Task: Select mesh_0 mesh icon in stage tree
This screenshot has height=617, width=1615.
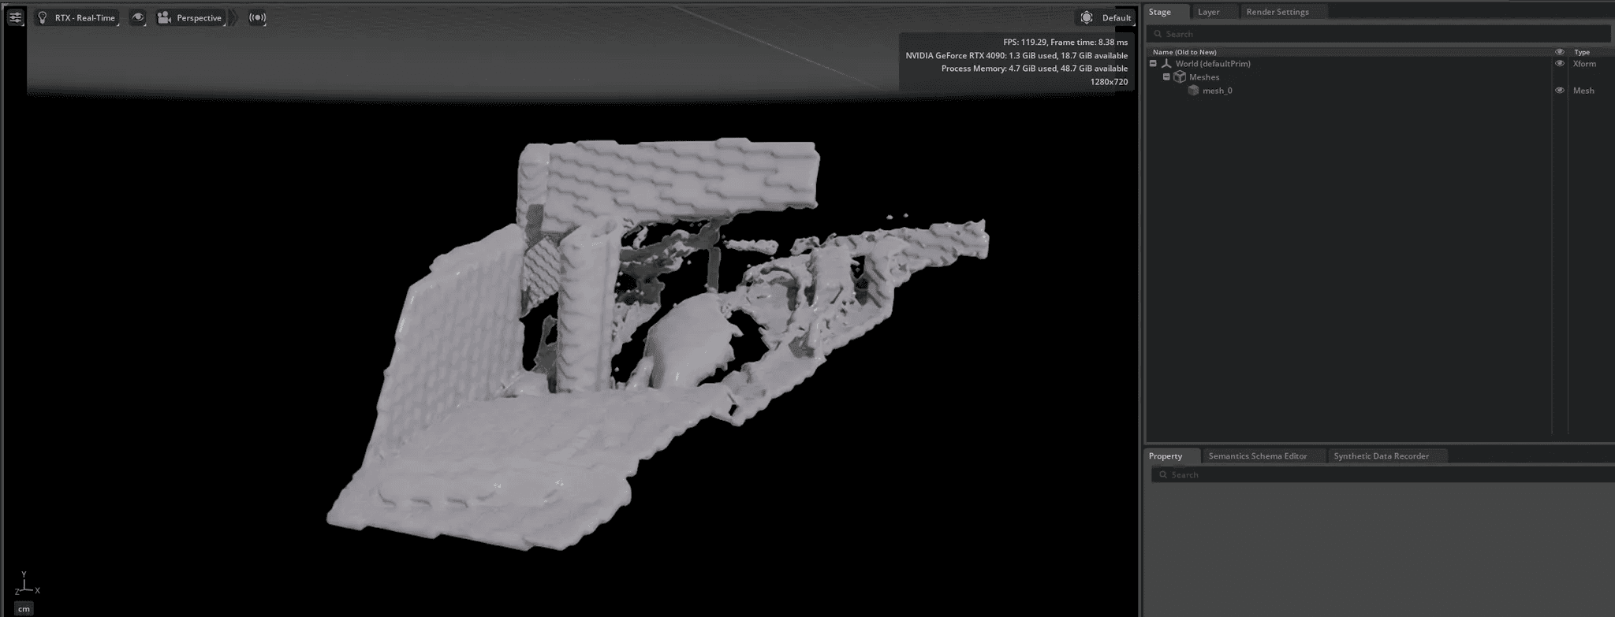Action: tap(1193, 91)
